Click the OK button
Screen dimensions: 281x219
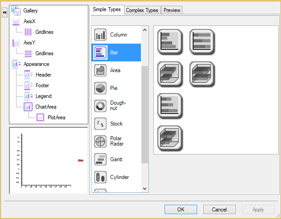pyautogui.click(x=181, y=209)
